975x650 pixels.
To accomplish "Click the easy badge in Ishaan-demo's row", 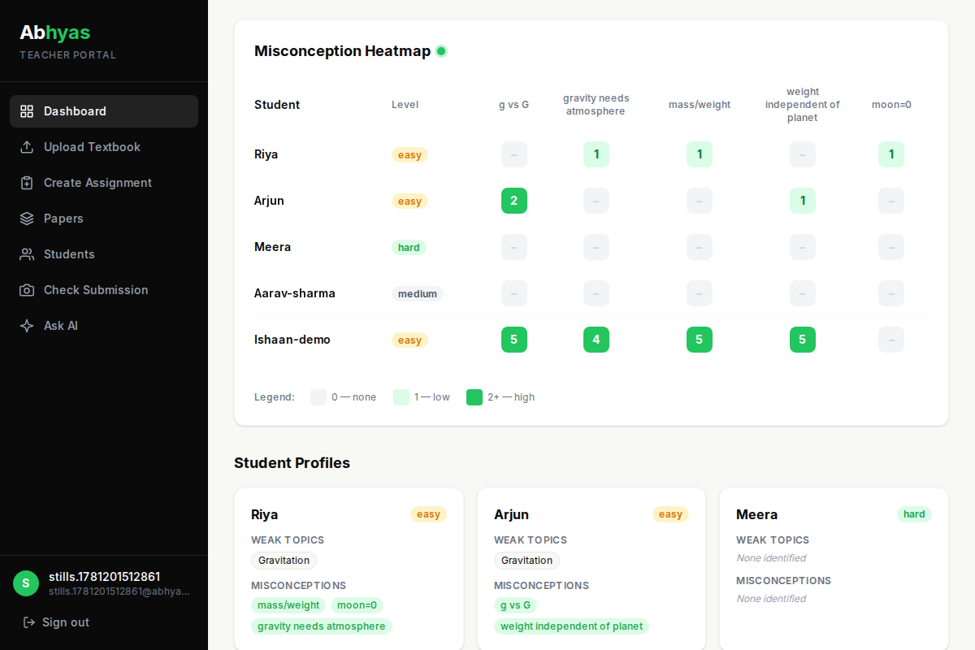I will click(x=409, y=340).
